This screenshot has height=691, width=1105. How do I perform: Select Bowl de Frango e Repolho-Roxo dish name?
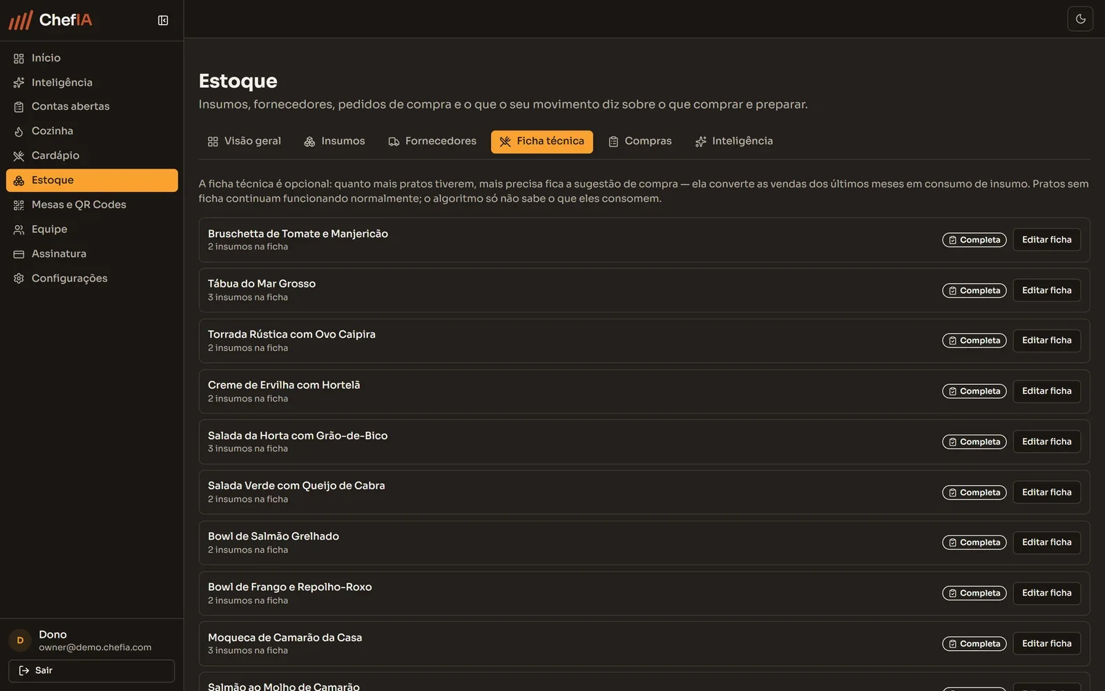290,587
